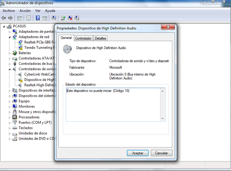Click Scan for hardware changes toolbar icon

pyautogui.click(x=54, y=18)
